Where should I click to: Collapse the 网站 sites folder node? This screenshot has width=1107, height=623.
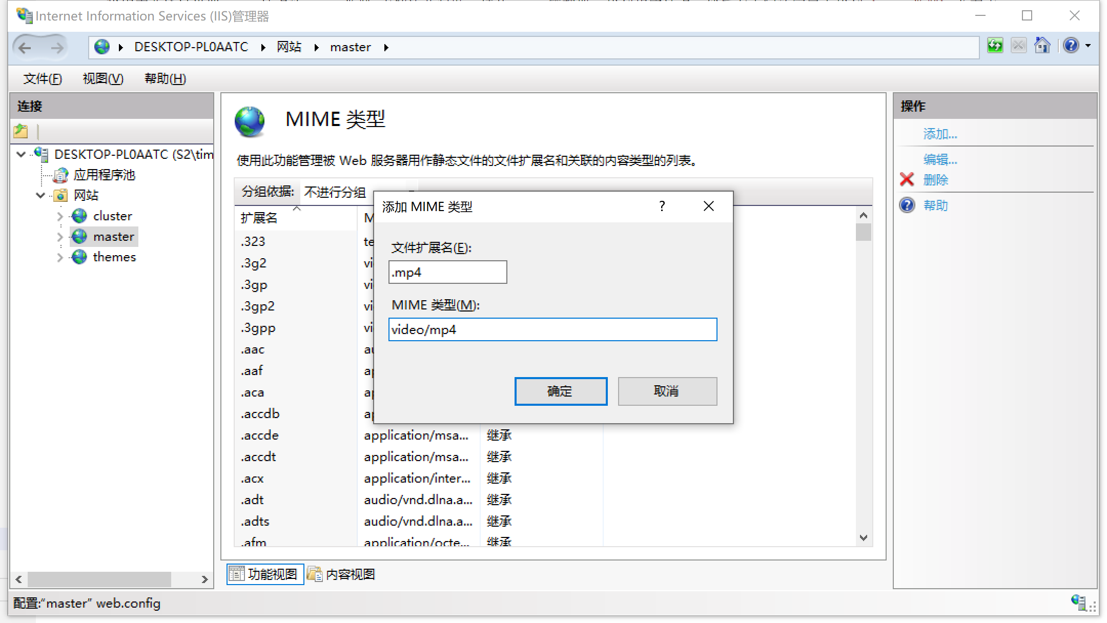(40, 195)
